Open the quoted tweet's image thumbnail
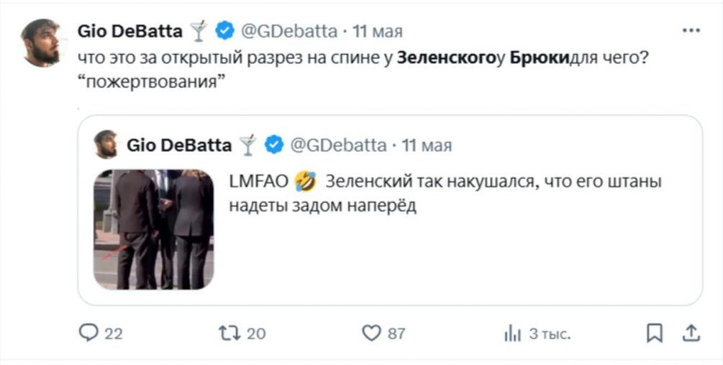Screen dimensions: 723x365 (x=153, y=230)
